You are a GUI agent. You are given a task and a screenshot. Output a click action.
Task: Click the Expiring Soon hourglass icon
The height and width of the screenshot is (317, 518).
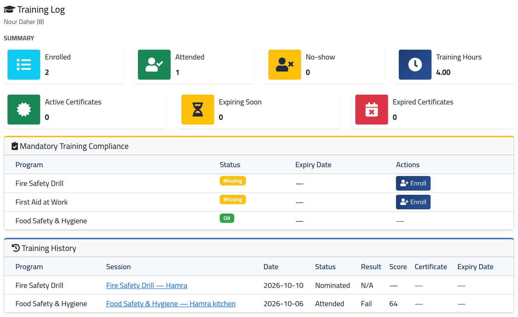click(197, 110)
